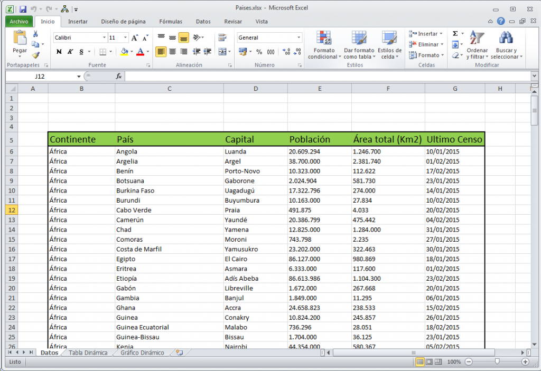Screen dimensions: 541x371
Task: Click the vertical scrollbar thumb
Action: tap(534, 110)
